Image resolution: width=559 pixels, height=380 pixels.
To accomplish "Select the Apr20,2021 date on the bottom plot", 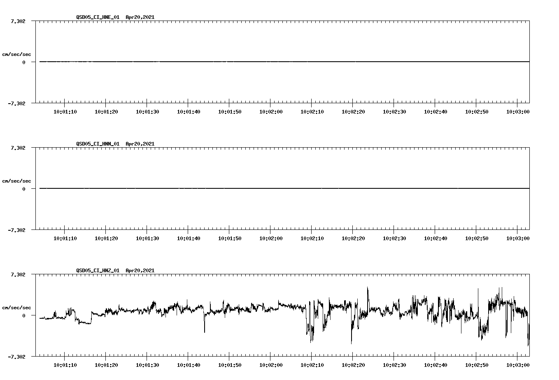I will (x=140, y=271).
